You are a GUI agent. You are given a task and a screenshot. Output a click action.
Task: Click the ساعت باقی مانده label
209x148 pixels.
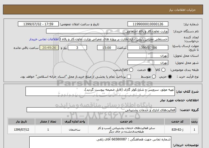(26, 48)
